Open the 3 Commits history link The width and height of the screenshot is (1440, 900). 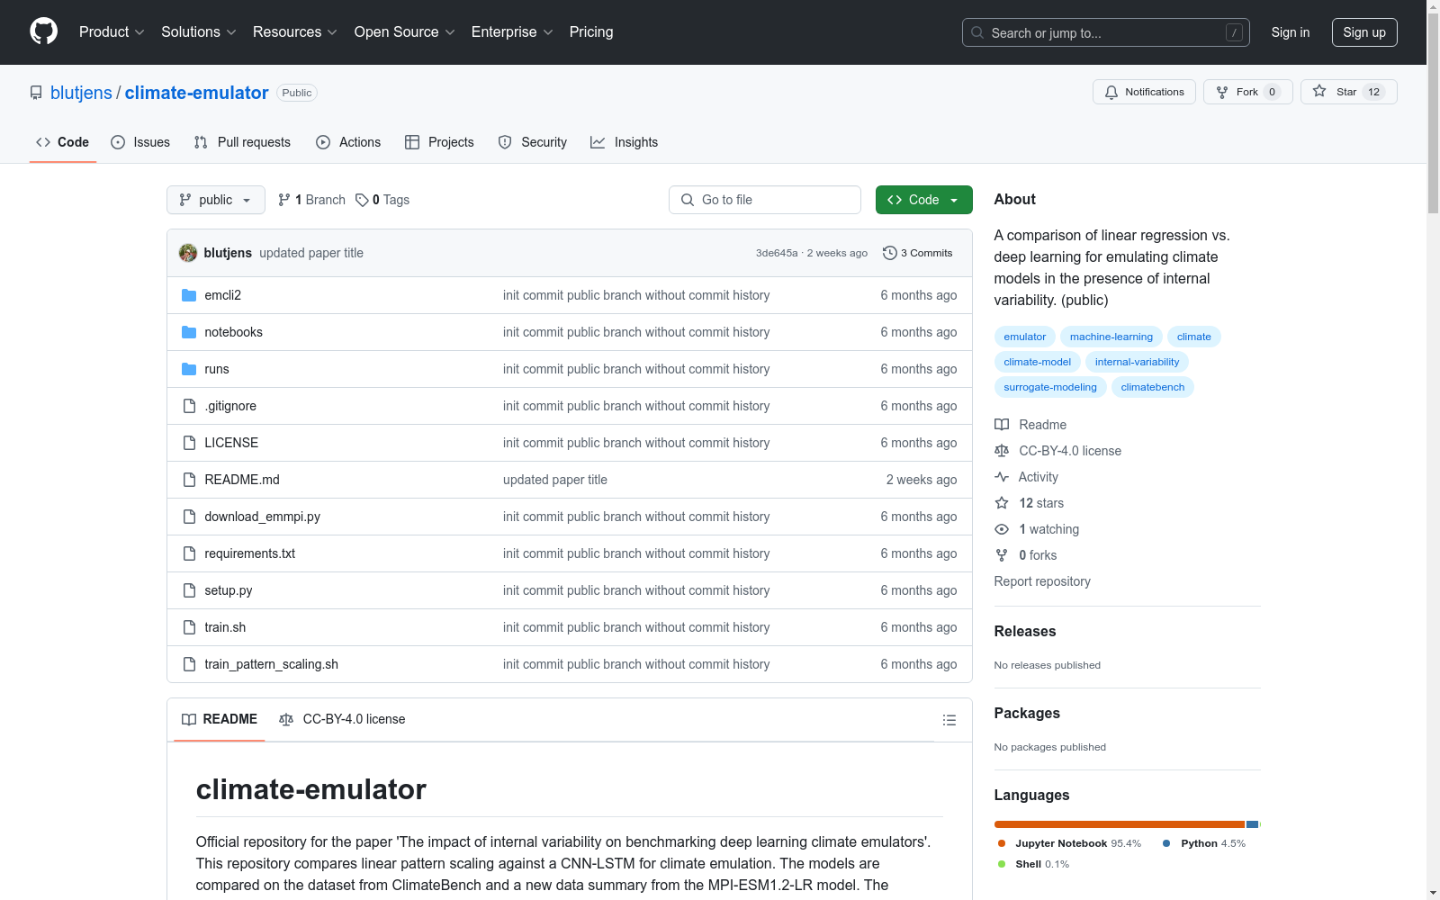(918, 253)
